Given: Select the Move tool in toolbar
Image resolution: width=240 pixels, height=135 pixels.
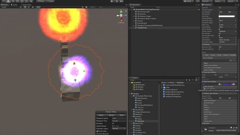Looking at the screenshot, I should pyautogui.click(x=8, y=1).
